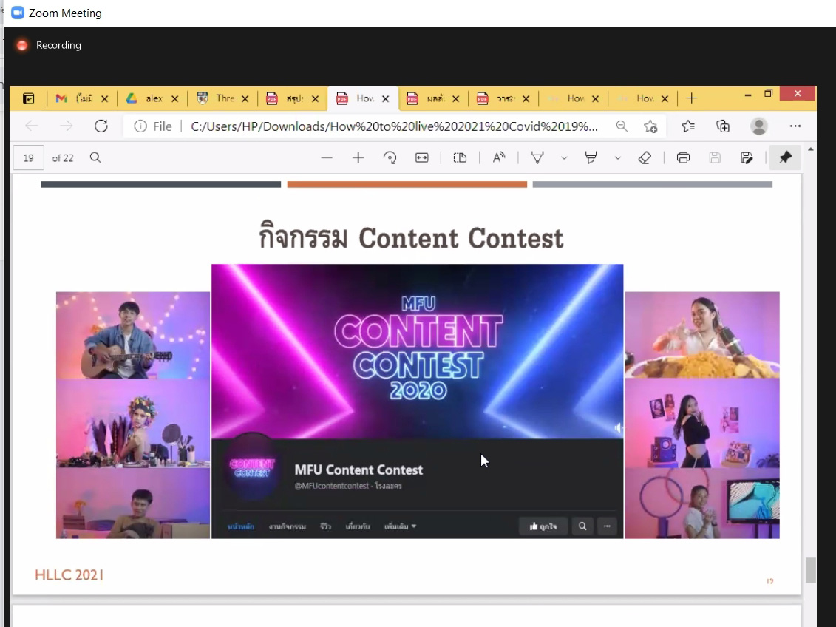Viewport: 836px width, 627px height.
Task: Print the current PDF
Action: [683, 157]
